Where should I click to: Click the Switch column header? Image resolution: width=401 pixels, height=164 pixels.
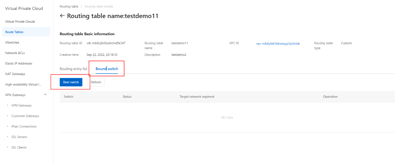point(69,97)
